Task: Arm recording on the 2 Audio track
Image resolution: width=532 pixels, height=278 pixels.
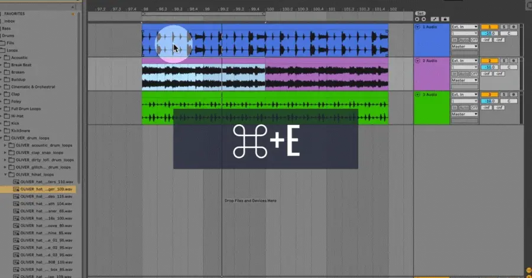Action: coord(513,61)
